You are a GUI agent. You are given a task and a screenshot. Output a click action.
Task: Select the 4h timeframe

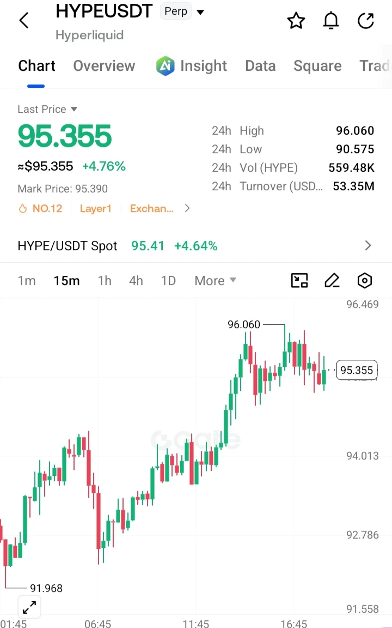point(136,280)
